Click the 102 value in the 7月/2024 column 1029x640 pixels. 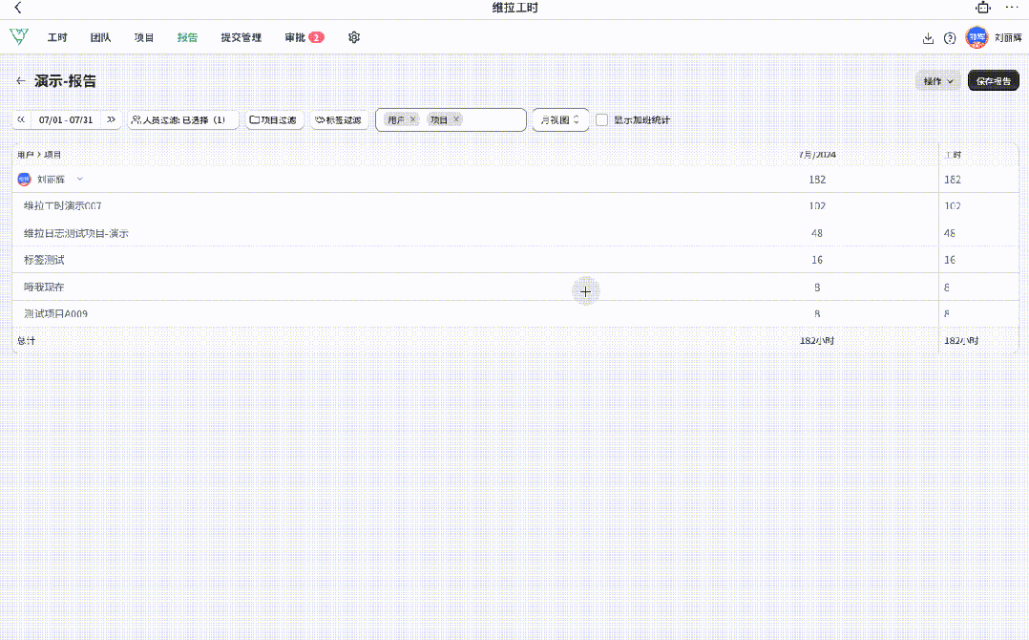tap(817, 205)
